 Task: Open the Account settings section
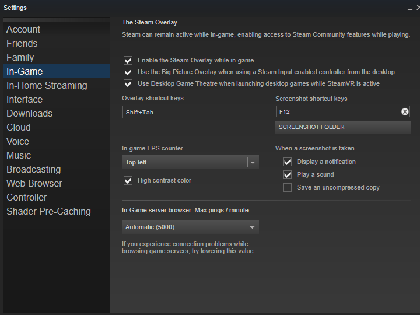pyautogui.click(x=23, y=29)
